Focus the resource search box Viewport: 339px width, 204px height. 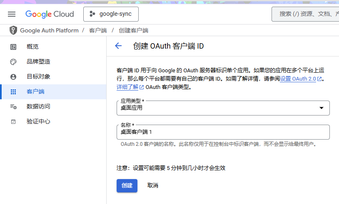pos(305,14)
